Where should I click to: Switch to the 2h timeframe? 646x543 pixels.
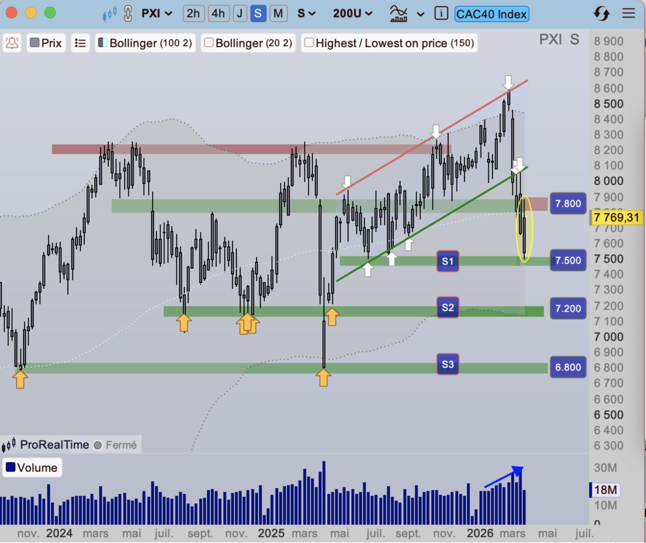tap(194, 13)
